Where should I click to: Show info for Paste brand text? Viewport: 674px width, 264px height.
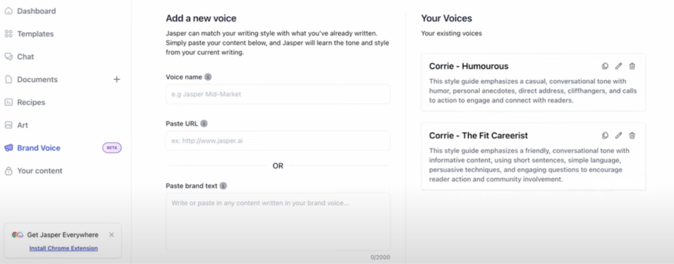point(223,186)
